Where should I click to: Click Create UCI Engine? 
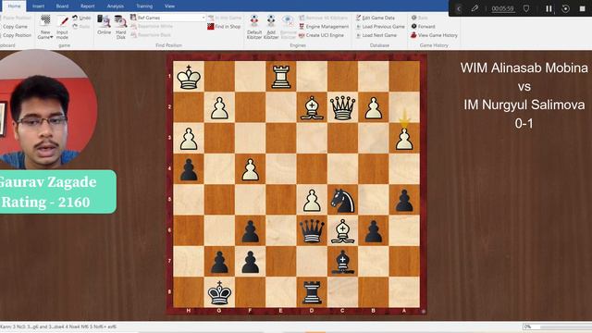tap(321, 35)
